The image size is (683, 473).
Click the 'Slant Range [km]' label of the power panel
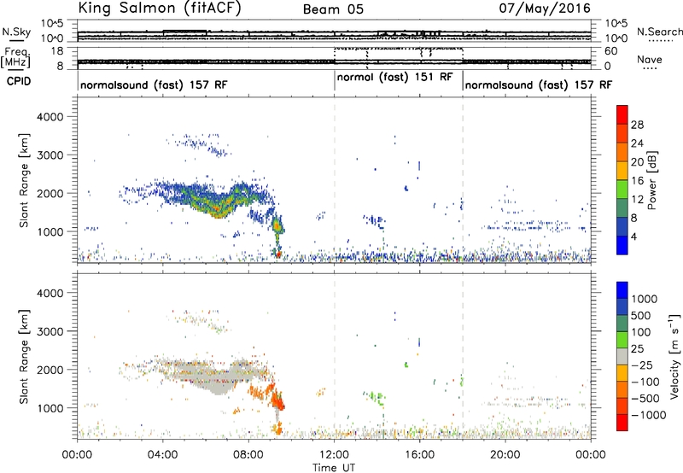click(24, 181)
